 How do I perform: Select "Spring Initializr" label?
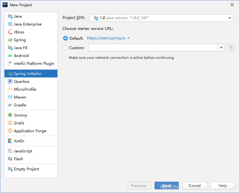27,74
